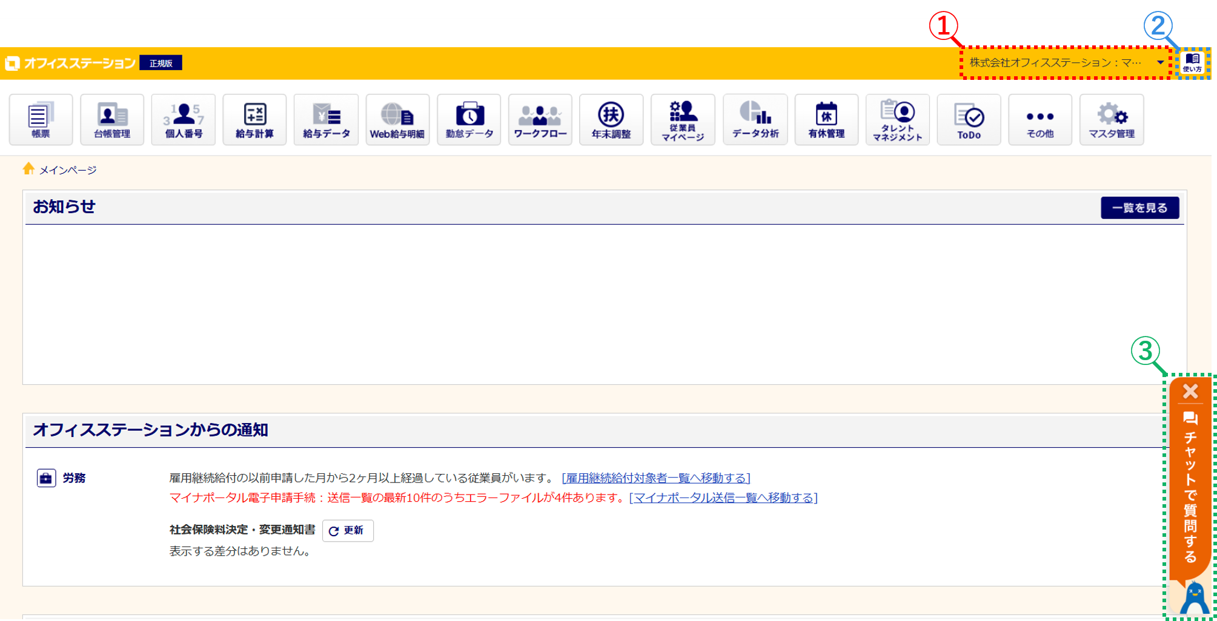Click the メインページ breadcrumb home
This screenshot has width=1217, height=621.
pos(67,170)
